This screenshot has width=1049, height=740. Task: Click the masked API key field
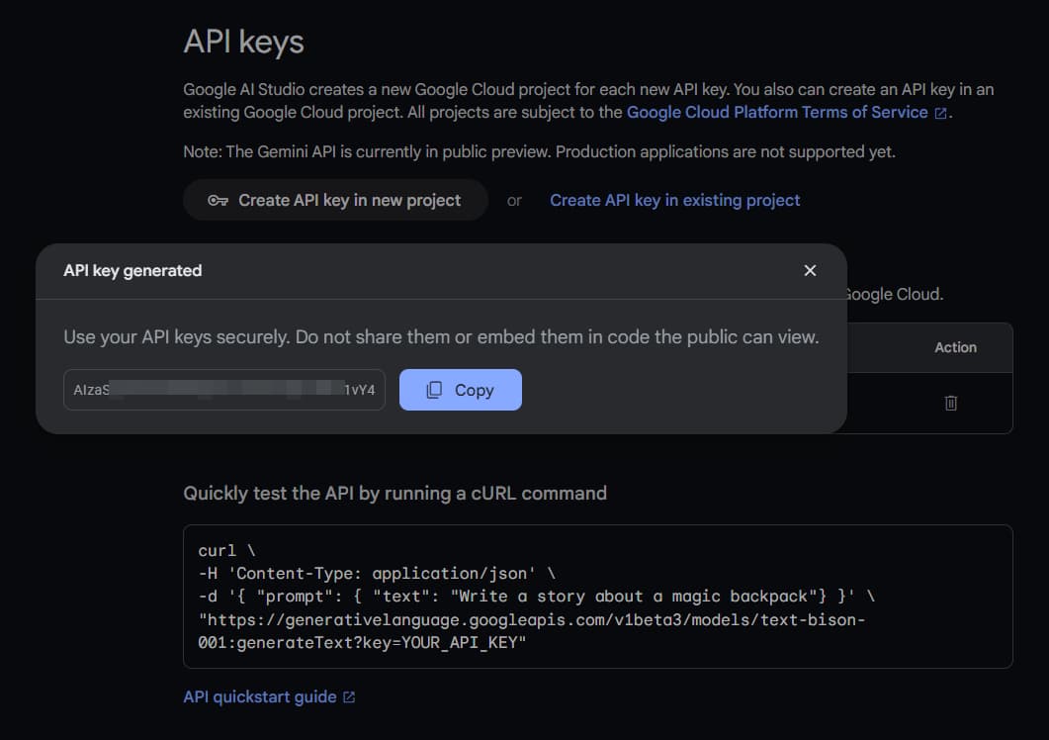click(x=224, y=389)
